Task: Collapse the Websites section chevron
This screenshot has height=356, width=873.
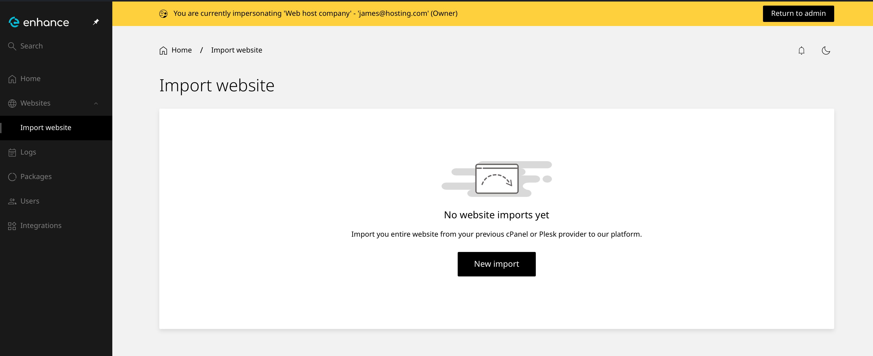Action: click(96, 103)
